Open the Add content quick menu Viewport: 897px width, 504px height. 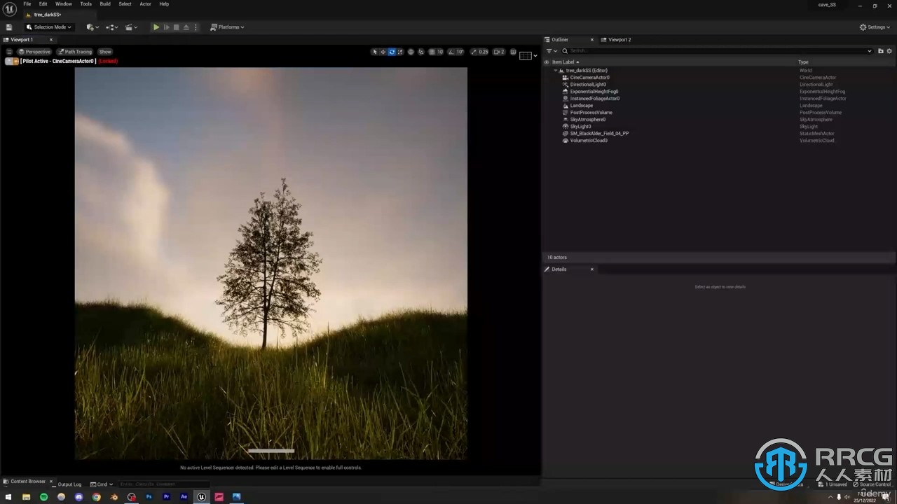coord(92,27)
